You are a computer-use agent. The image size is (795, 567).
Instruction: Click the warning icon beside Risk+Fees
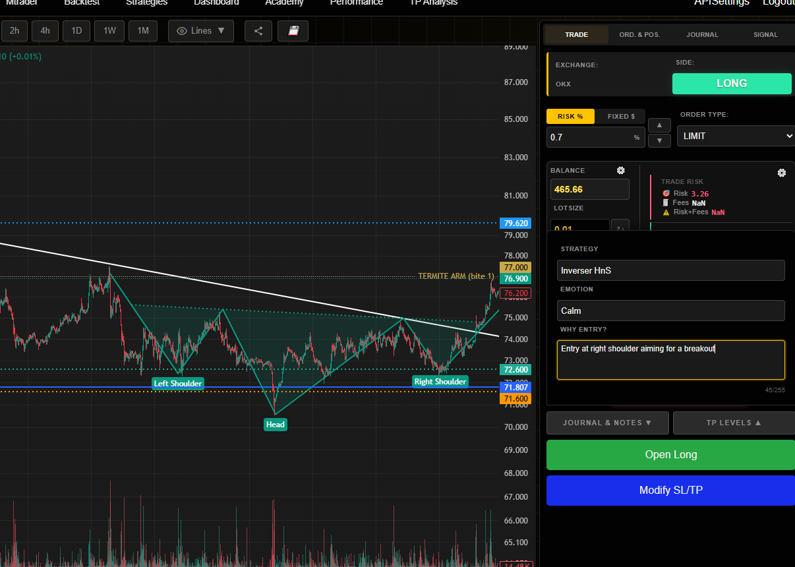point(666,212)
